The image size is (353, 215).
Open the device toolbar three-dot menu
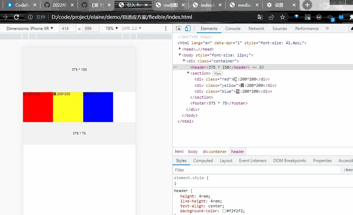[166, 29]
